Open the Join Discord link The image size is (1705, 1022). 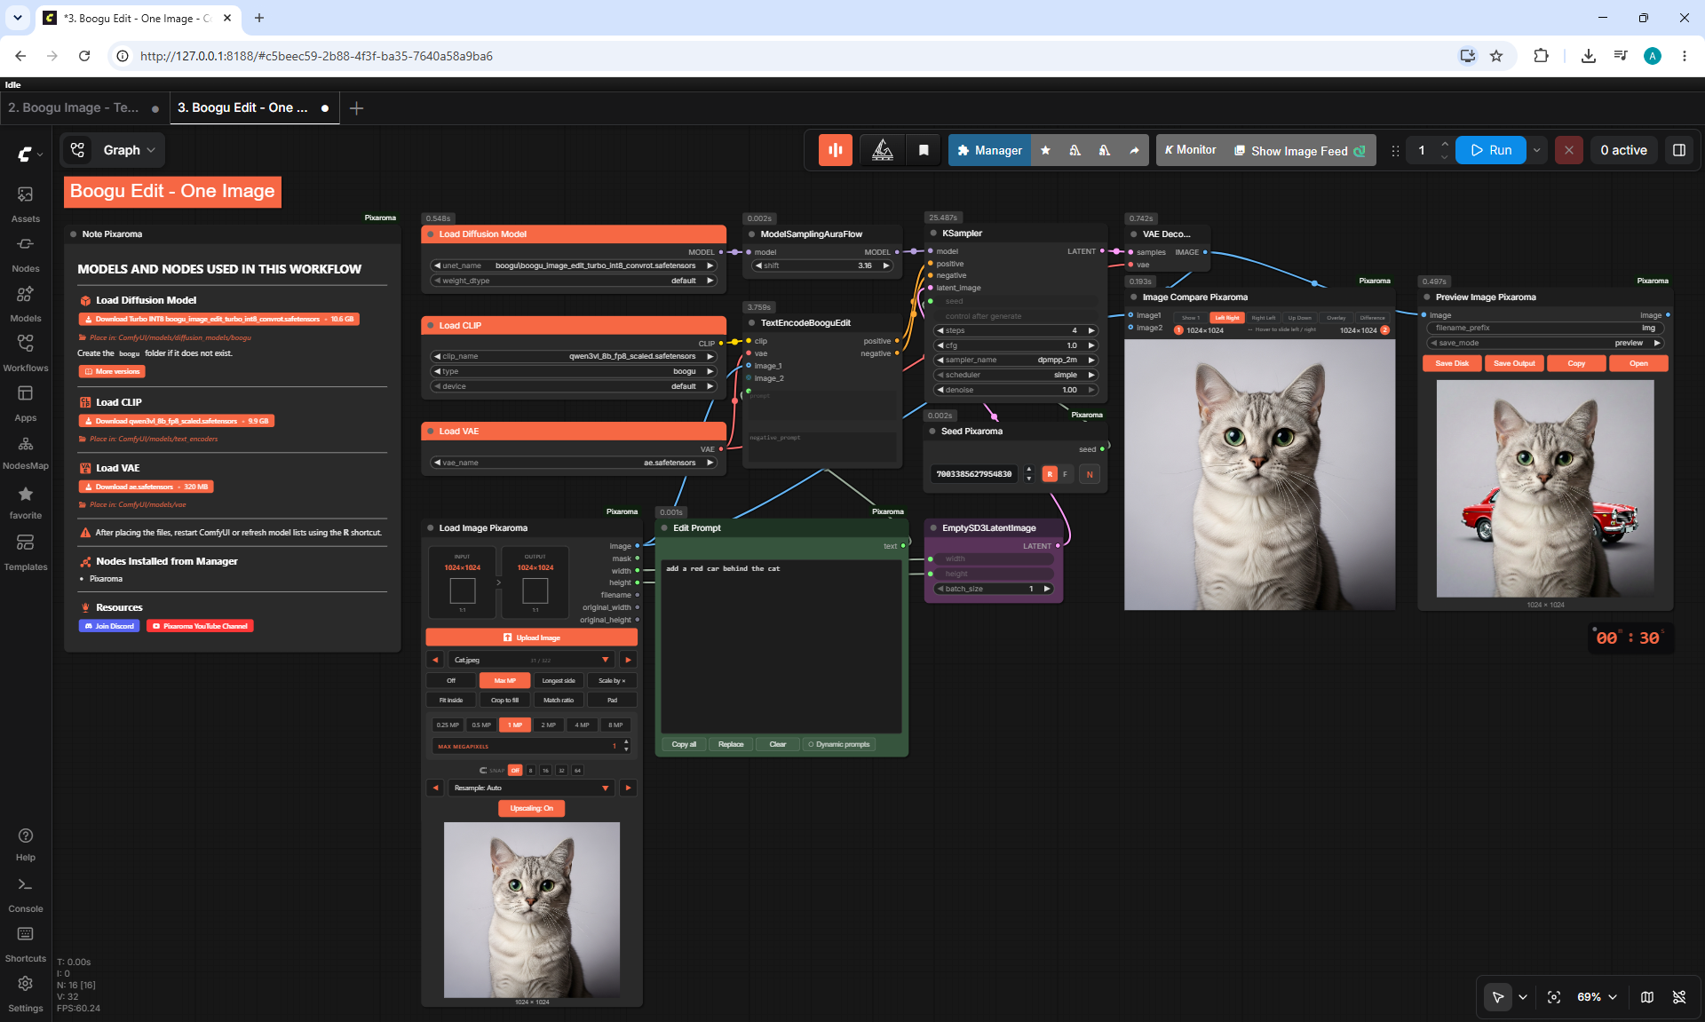point(109,626)
